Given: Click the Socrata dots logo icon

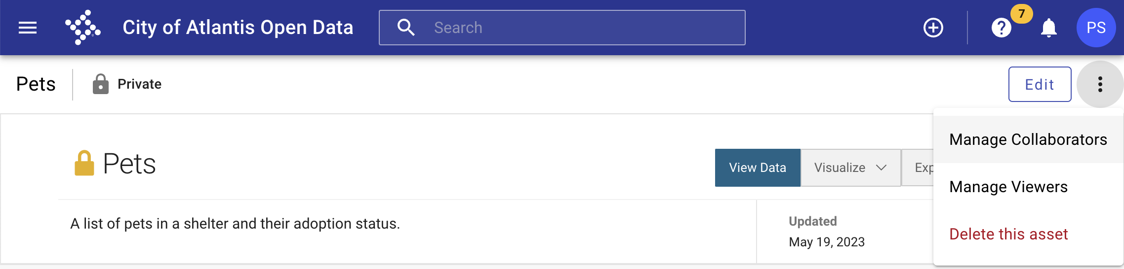Looking at the screenshot, I should 83,28.
